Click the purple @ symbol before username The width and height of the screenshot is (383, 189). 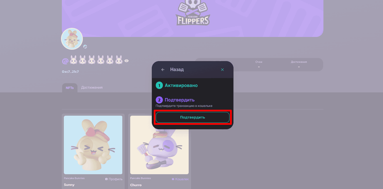point(65,61)
